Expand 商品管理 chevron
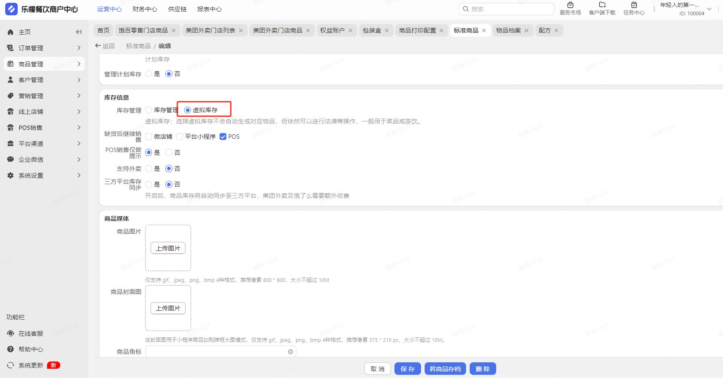Image resolution: width=723 pixels, height=378 pixels. coord(79,64)
